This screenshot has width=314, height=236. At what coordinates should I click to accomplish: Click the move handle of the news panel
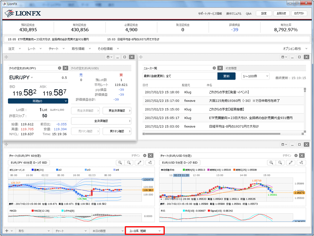[141, 57]
